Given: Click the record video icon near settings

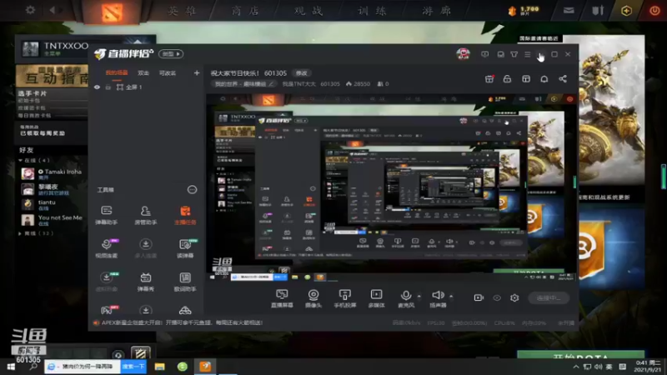Looking at the screenshot, I should 479,297.
